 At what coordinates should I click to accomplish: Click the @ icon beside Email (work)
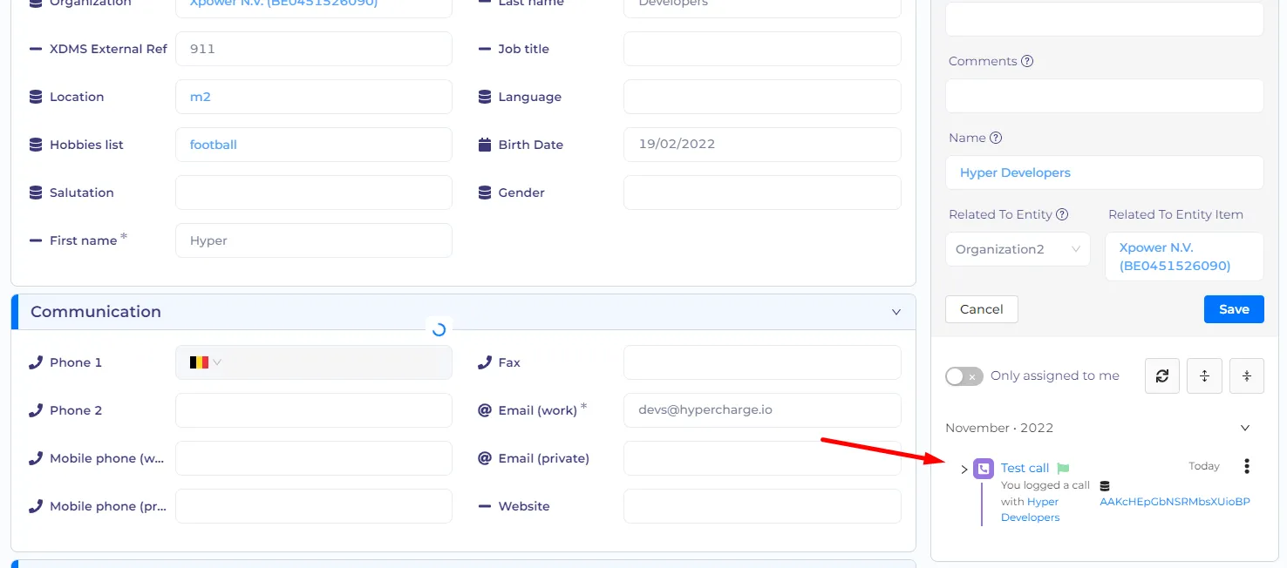click(x=485, y=410)
